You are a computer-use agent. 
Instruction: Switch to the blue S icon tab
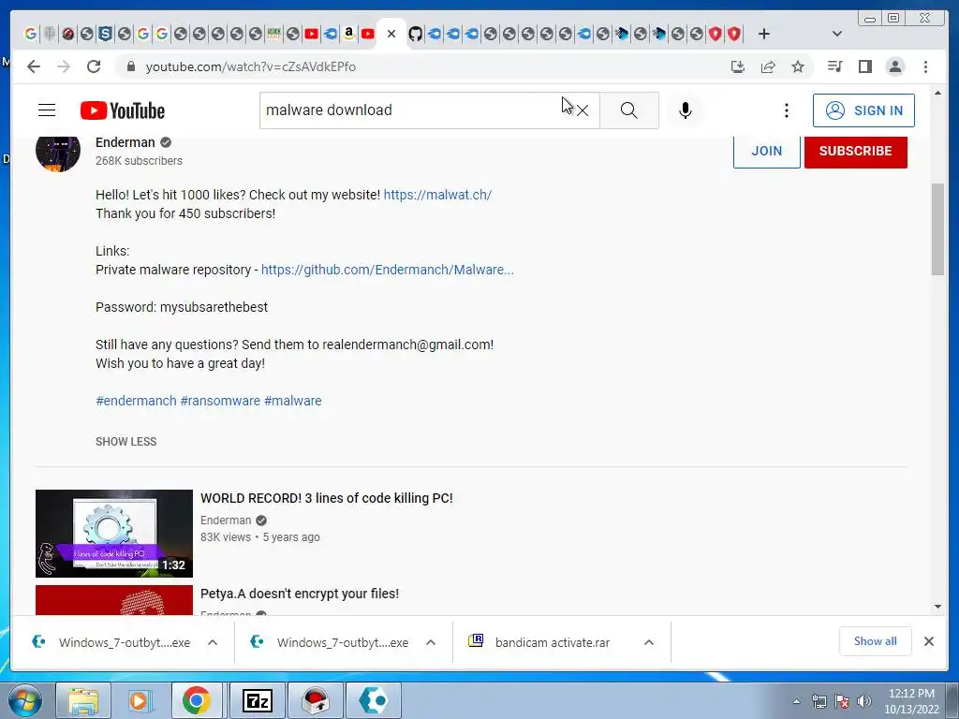105,35
